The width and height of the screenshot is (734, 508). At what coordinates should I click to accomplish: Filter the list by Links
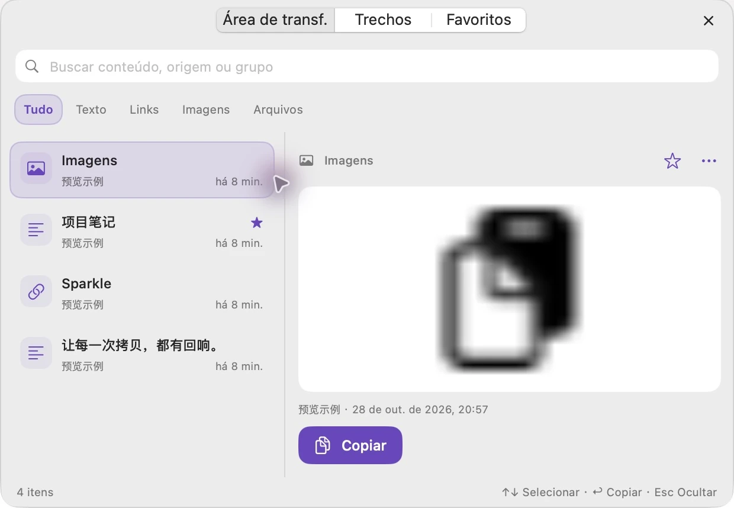click(144, 110)
